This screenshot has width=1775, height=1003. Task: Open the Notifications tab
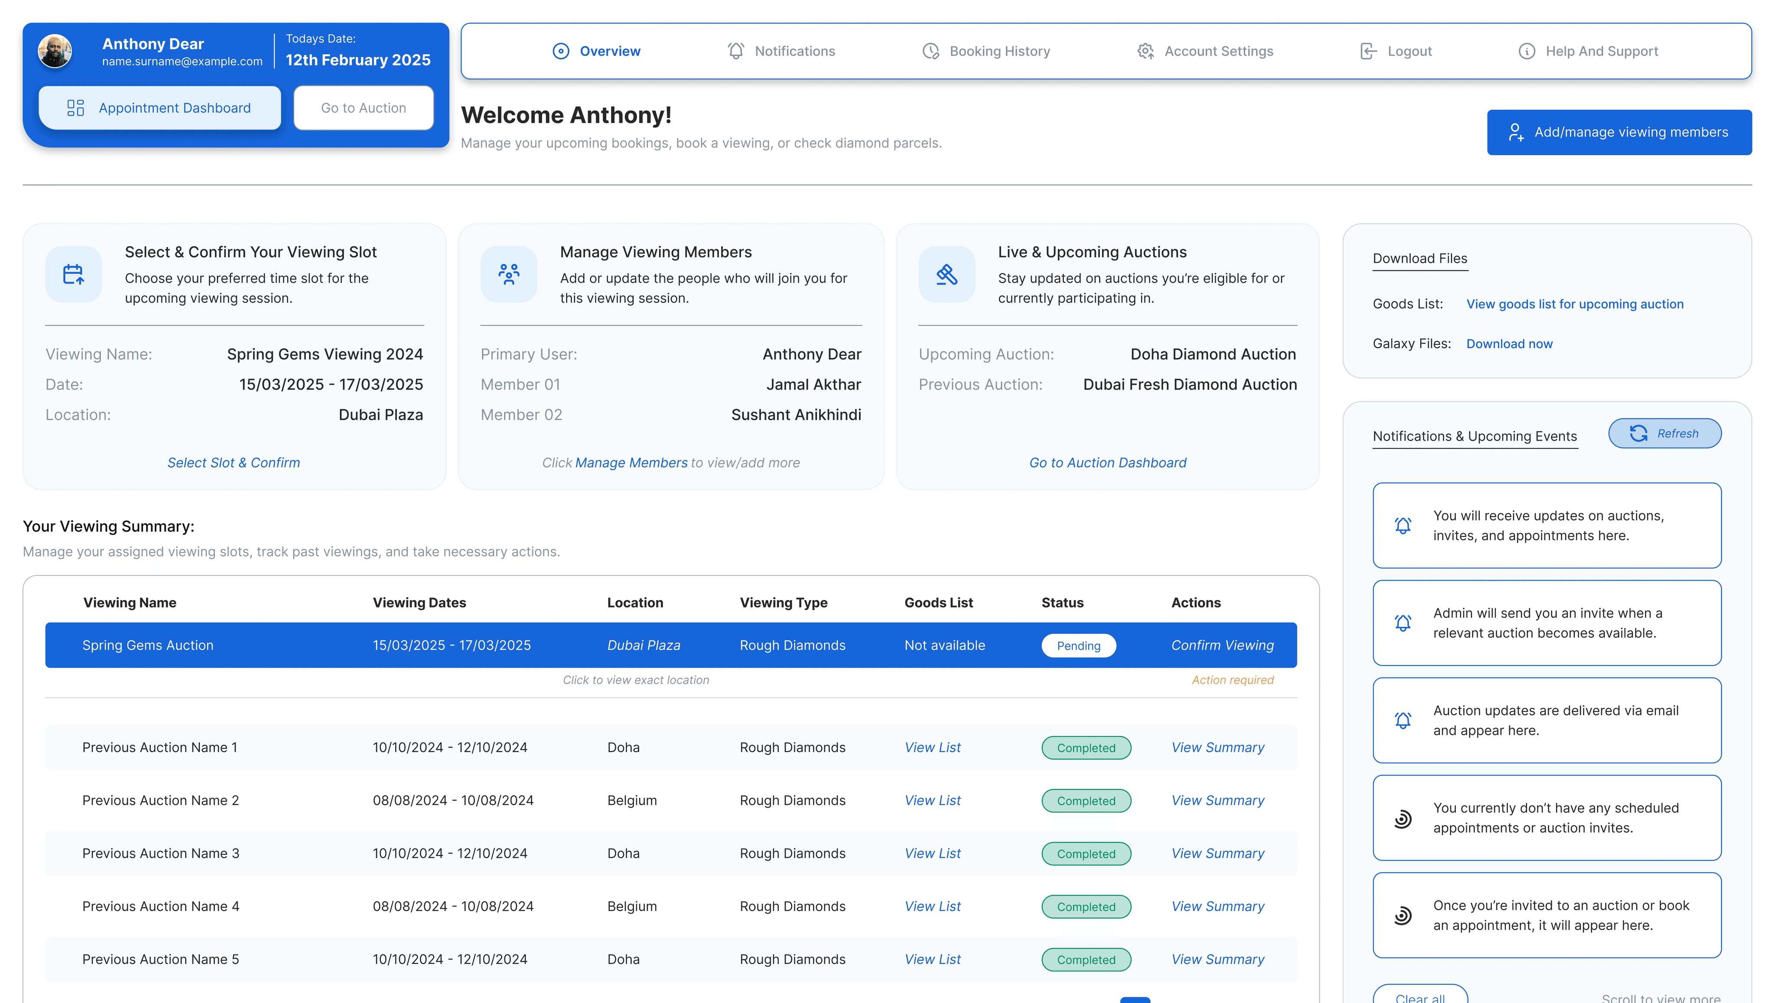click(x=781, y=51)
